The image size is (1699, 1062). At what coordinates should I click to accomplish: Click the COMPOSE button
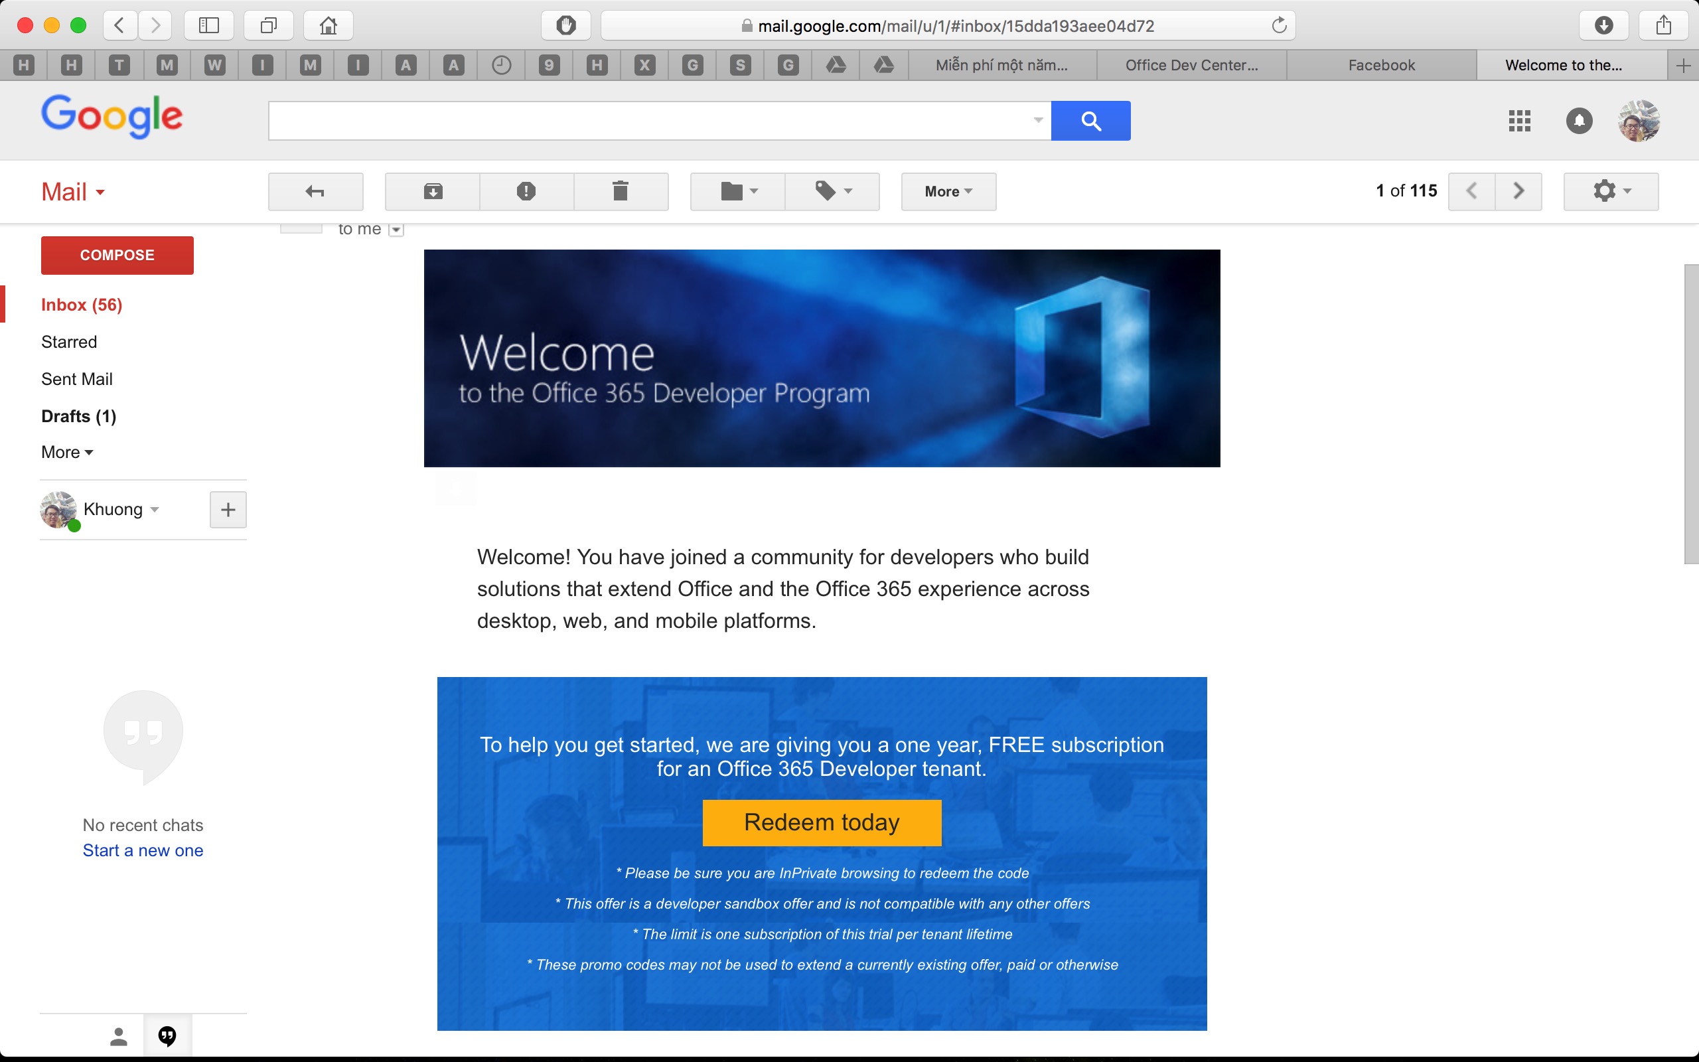[x=117, y=255]
